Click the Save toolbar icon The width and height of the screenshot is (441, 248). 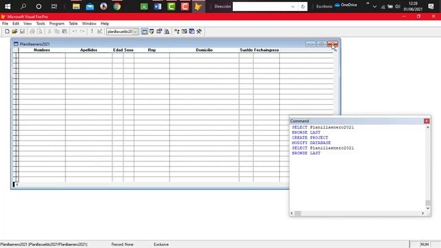pyautogui.click(x=22, y=32)
